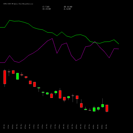Click the 19 Nov date label
The height and width of the screenshot is (133, 133).
pos(59,127)
